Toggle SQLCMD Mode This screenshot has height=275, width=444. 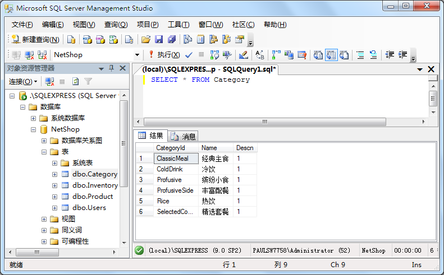(302, 55)
